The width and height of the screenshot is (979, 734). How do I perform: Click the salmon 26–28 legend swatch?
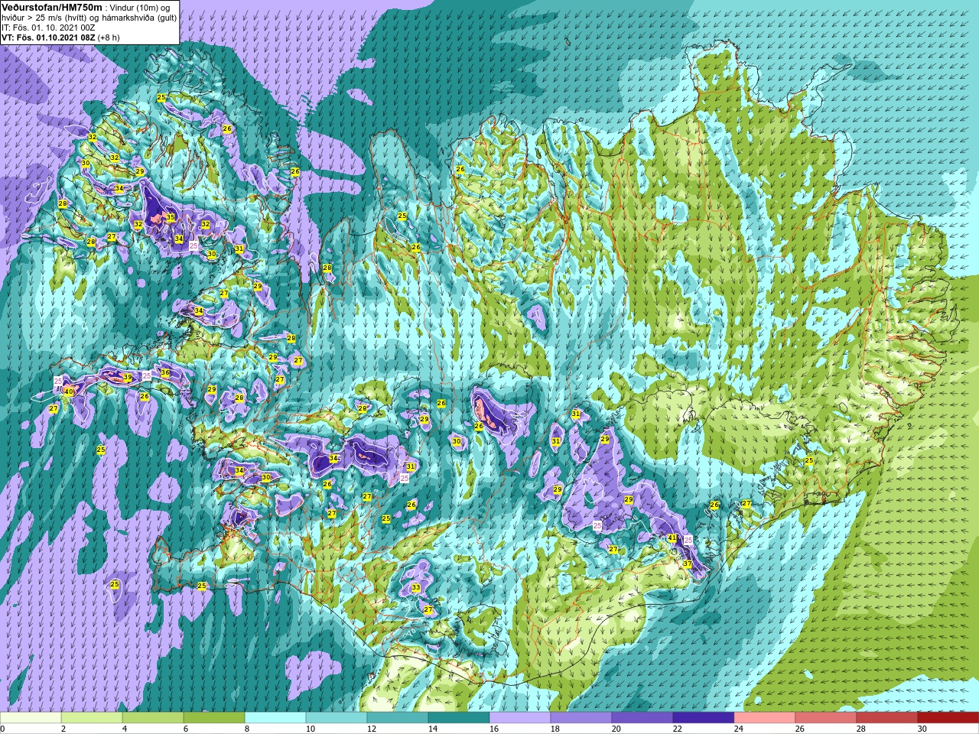pyautogui.click(x=826, y=718)
